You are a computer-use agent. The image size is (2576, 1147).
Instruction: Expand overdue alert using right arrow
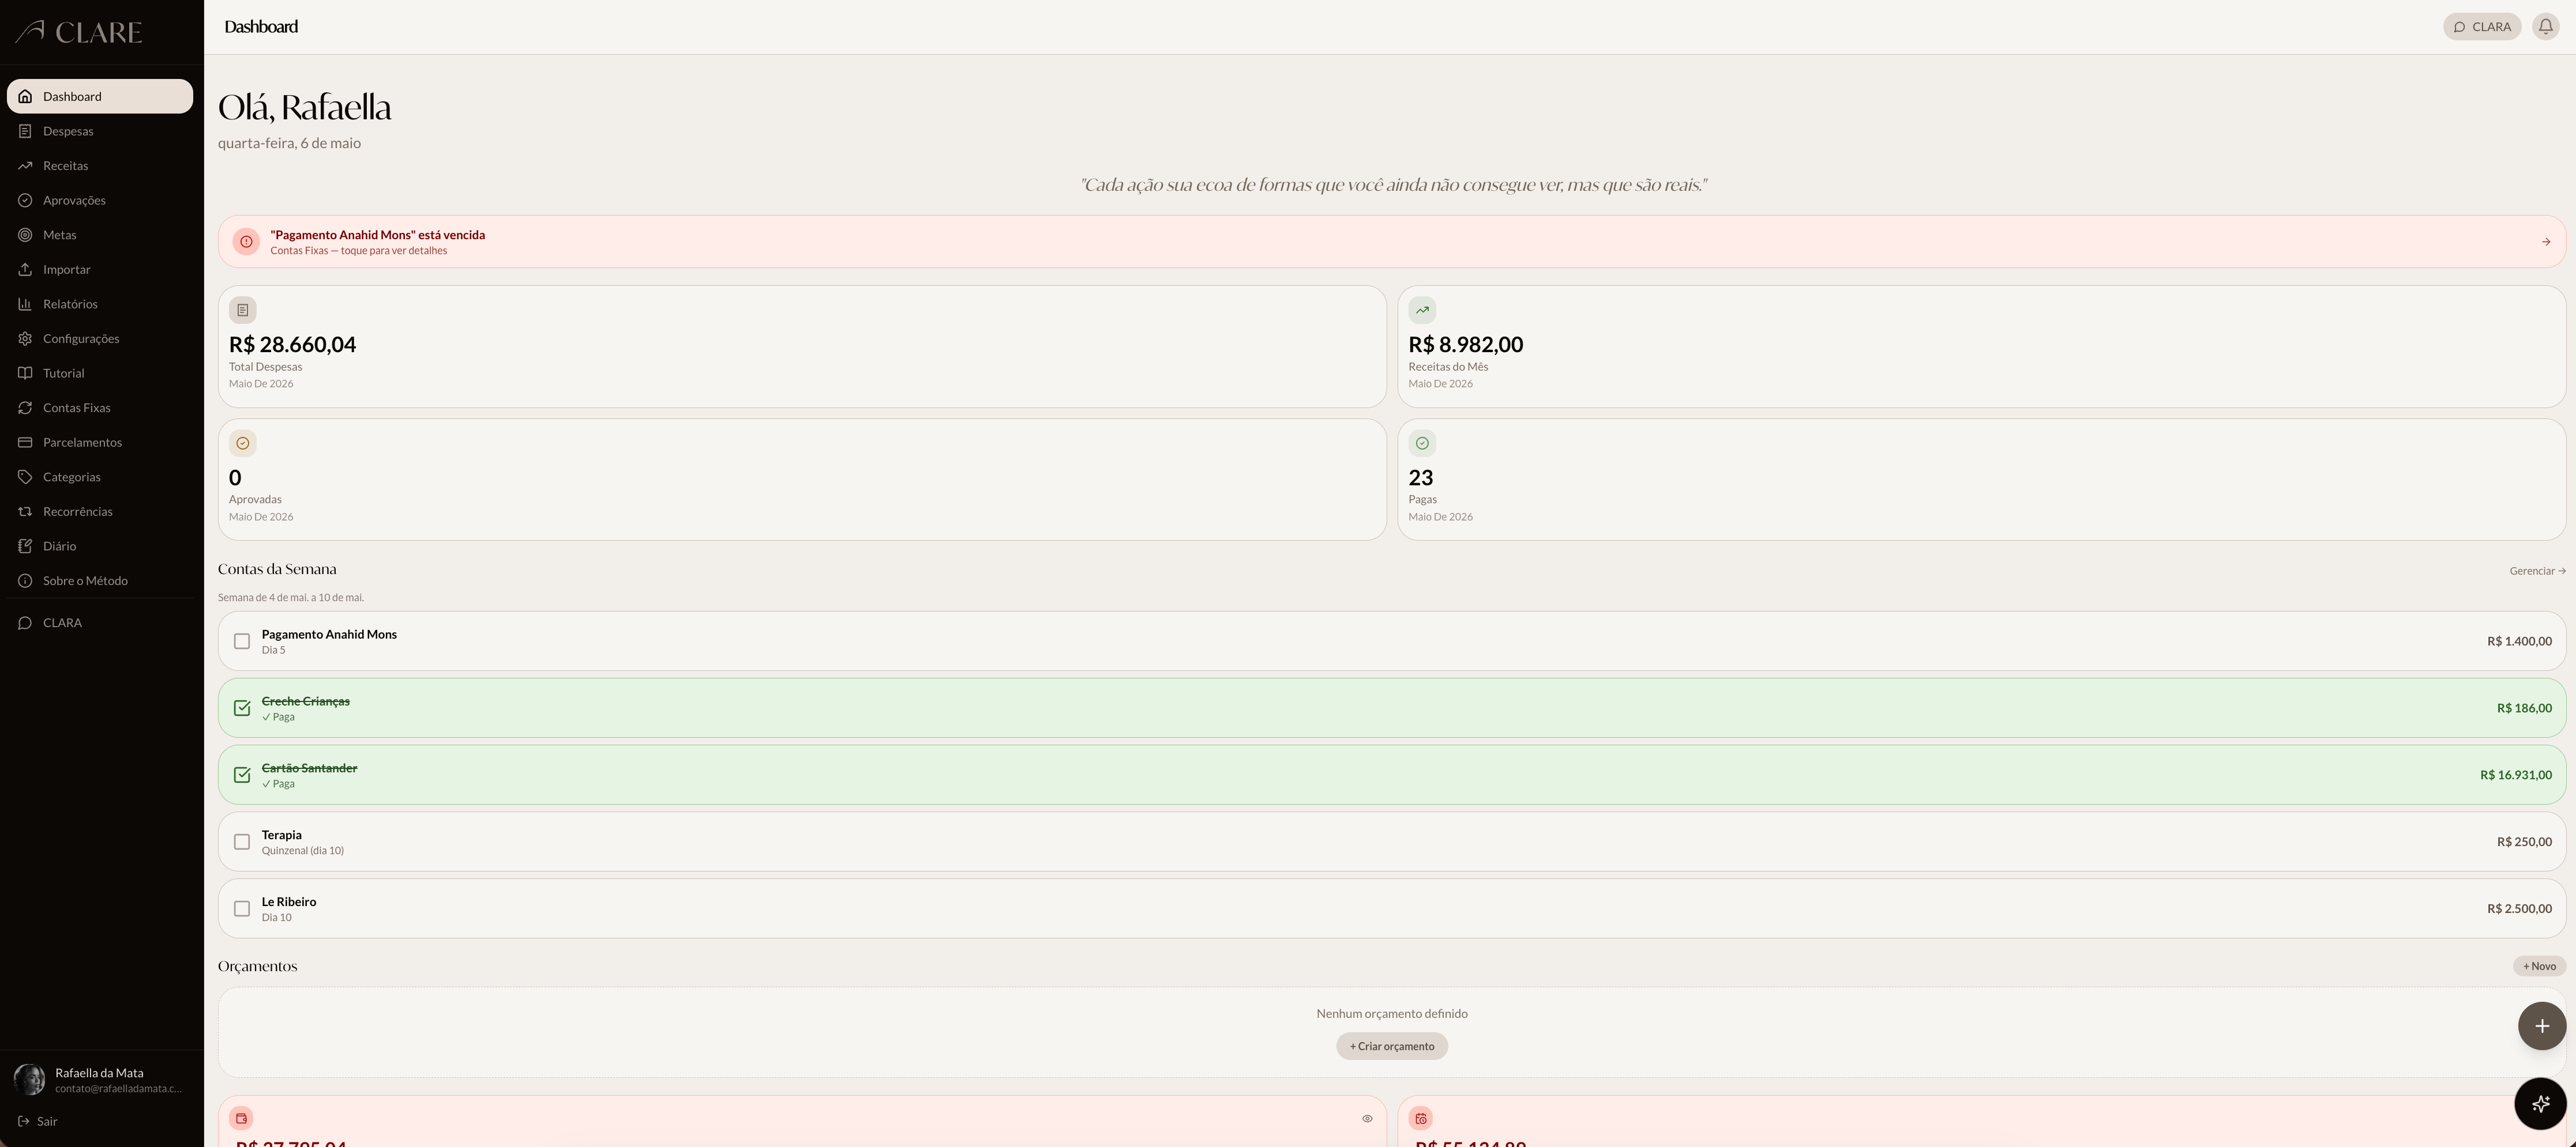pos(2545,242)
